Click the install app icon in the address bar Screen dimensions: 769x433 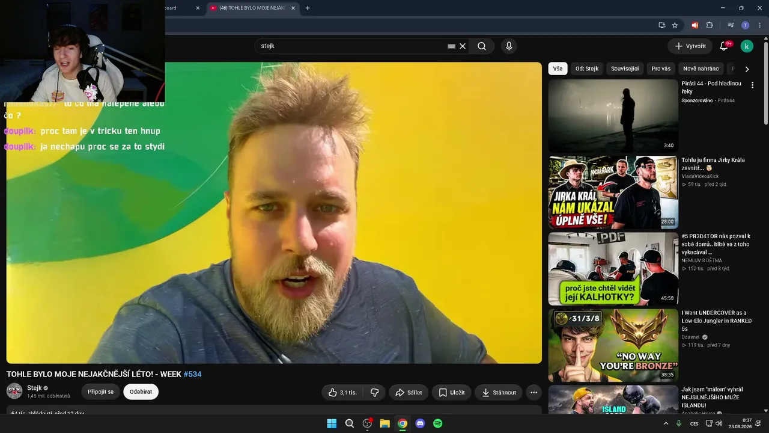tap(661, 25)
